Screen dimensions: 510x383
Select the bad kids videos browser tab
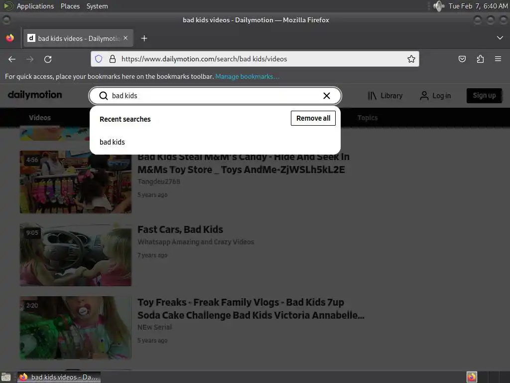click(x=78, y=38)
